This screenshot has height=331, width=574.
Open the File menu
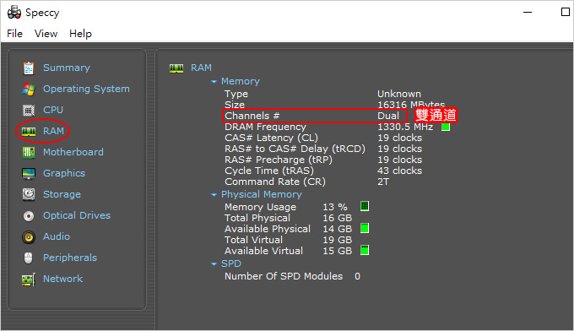pos(14,34)
